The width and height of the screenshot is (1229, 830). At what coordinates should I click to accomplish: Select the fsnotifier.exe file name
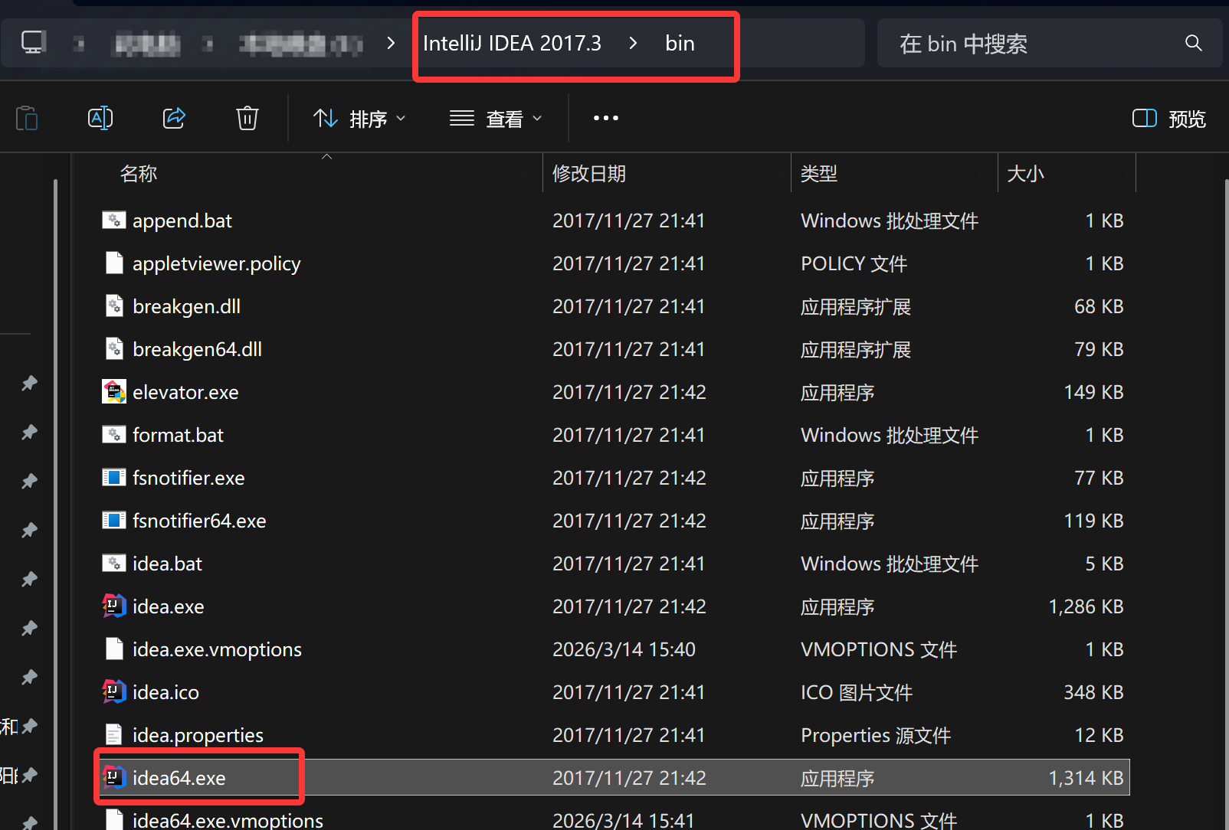pyautogui.click(x=188, y=478)
